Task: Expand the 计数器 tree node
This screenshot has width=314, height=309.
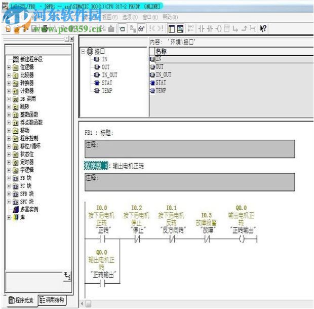Action: tap(9, 91)
